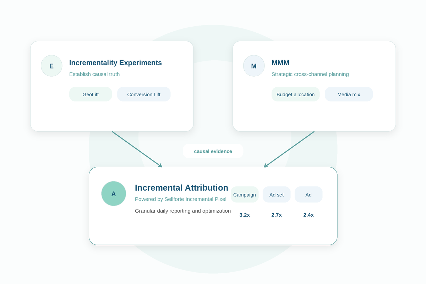
Task: Click the 3.2x value under Campaign
Action: click(245, 215)
